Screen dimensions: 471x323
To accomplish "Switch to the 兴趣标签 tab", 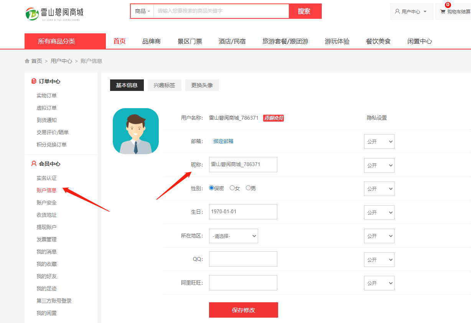I will (x=164, y=85).
